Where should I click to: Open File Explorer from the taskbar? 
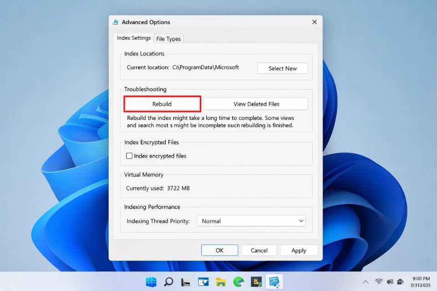[x=220, y=282]
